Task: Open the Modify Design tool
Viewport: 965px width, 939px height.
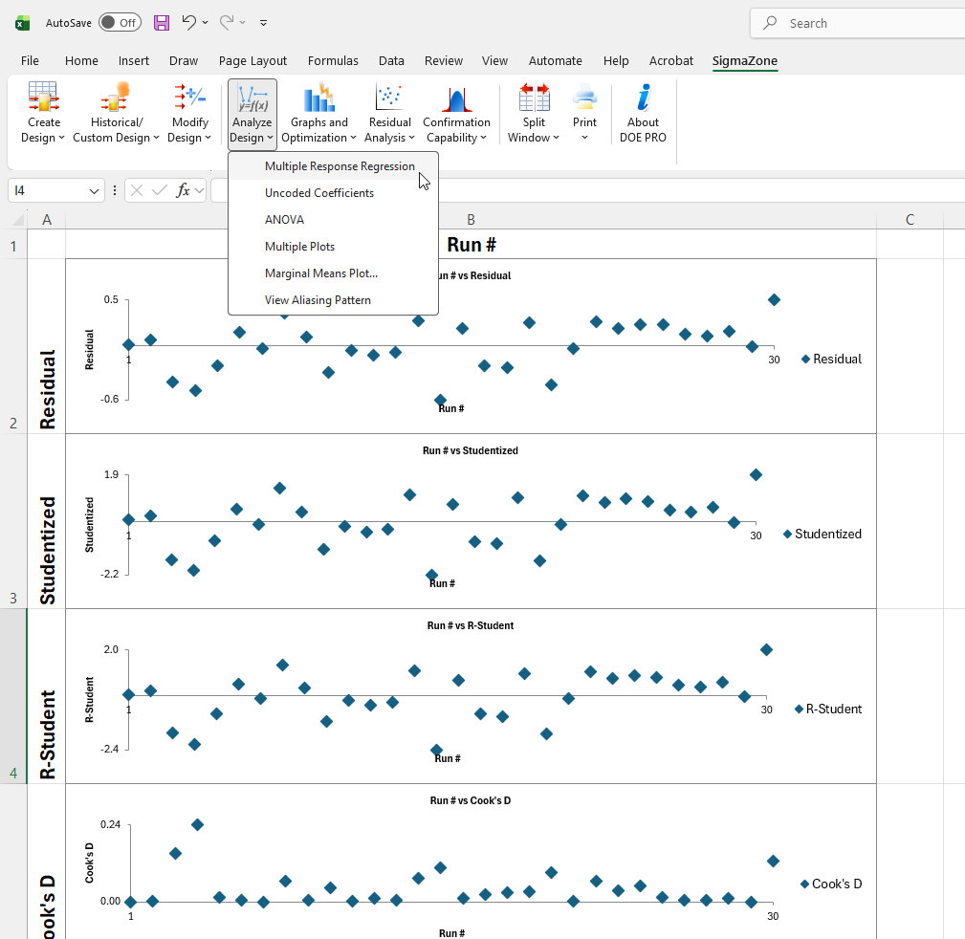Action: (x=189, y=112)
